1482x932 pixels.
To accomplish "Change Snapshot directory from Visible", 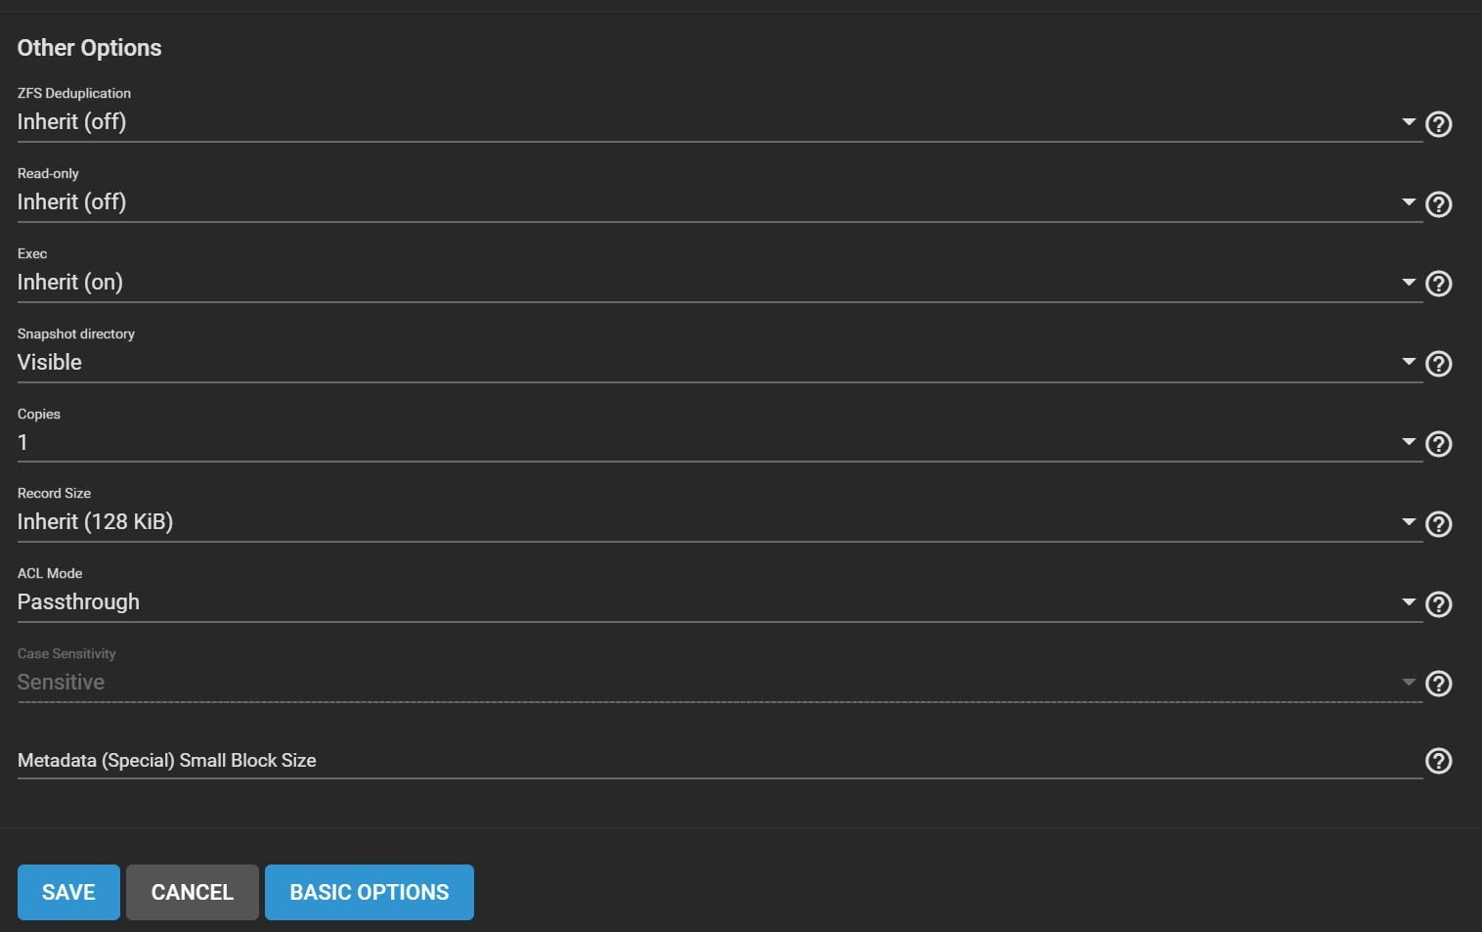I will pyautogui.click(x=719, y=363).
